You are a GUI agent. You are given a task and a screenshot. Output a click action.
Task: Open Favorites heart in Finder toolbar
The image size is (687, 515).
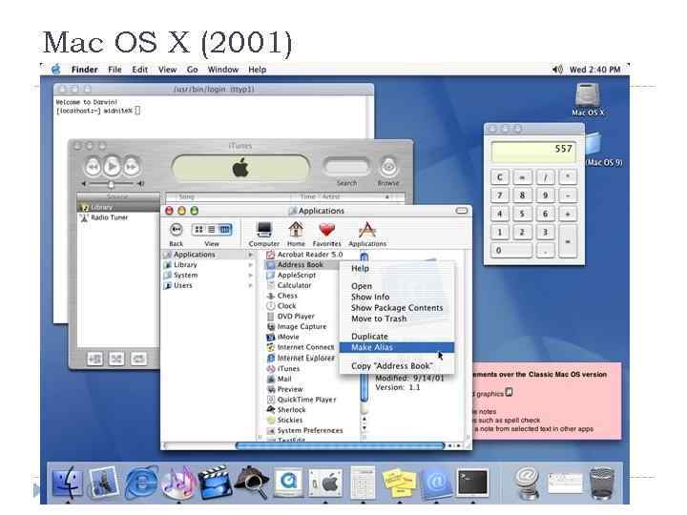pyautogui.click(x=327, y=234)
